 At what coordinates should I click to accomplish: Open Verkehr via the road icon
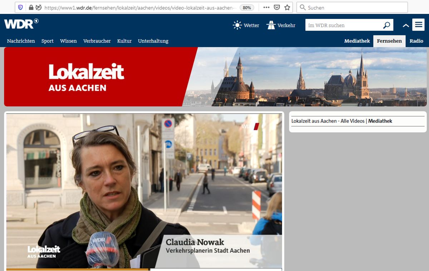point(271,25)
